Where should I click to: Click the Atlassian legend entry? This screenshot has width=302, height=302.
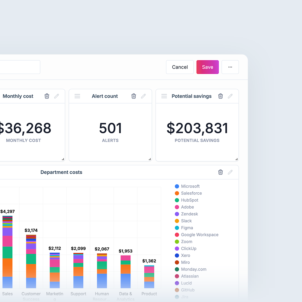187,276
